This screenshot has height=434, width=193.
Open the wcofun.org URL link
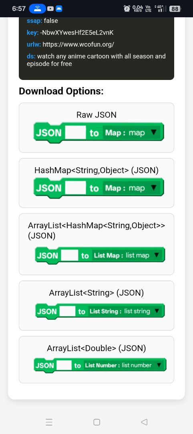coord(78,44)
